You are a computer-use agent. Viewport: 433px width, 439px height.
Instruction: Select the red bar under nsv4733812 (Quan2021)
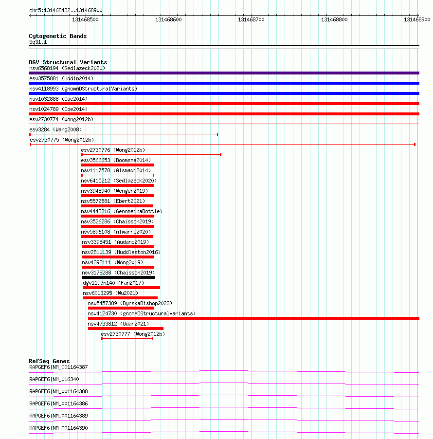click(x=126, y=329)
